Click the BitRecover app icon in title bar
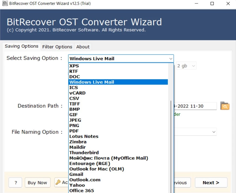Image resolution: width=236 pixels, height=193 pixels. coord(5,3)
